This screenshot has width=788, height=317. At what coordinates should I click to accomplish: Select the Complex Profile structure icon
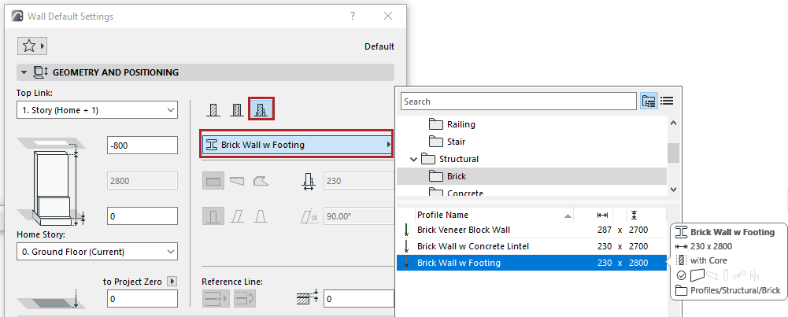coord(261,109)
